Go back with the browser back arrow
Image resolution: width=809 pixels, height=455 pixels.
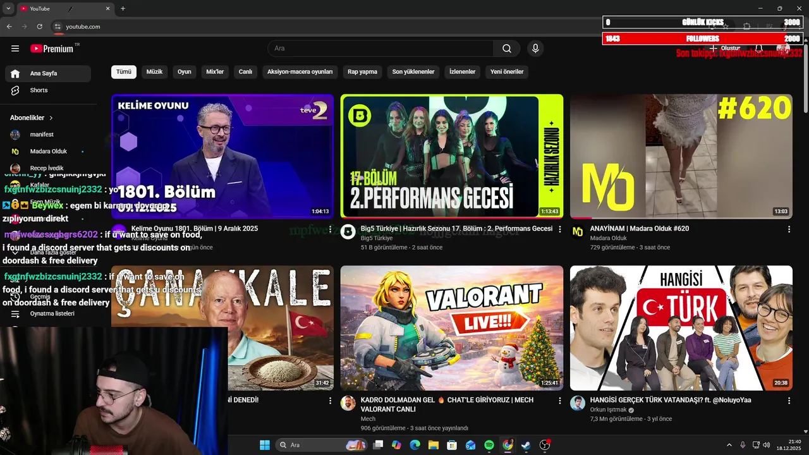point(9,27)
